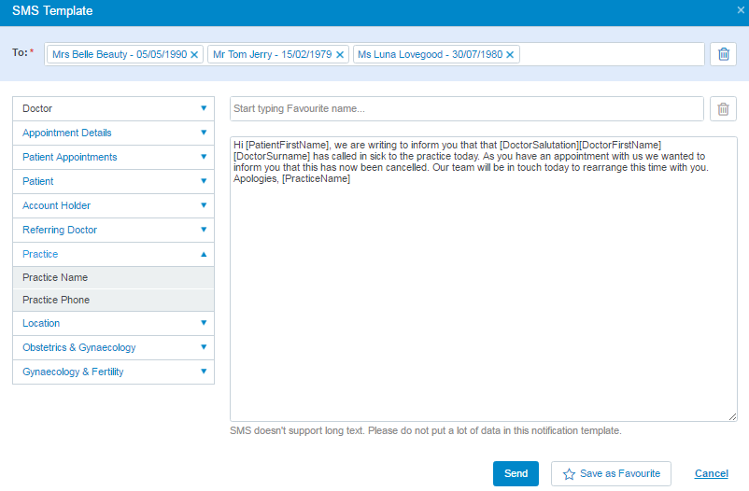Delete favourite using trash icon beside Favourite name
The height and width of the screenshot is (491, 749).
[x=723, y=109]
